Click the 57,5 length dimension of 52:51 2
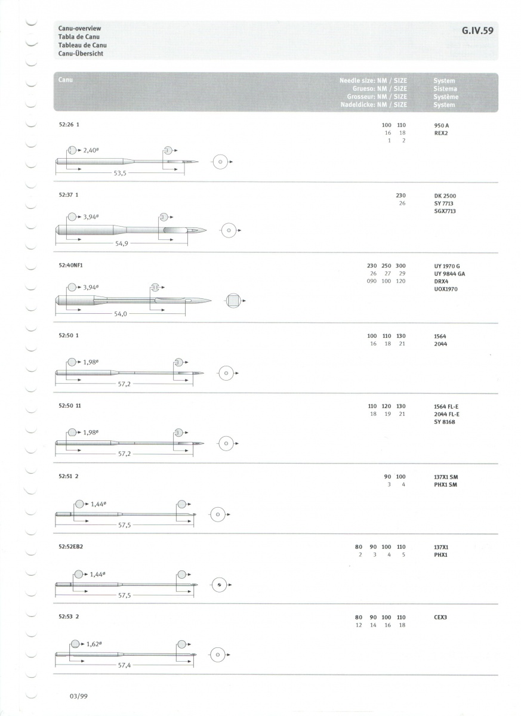This screenshot has height=716, width=521. point(125,525)
